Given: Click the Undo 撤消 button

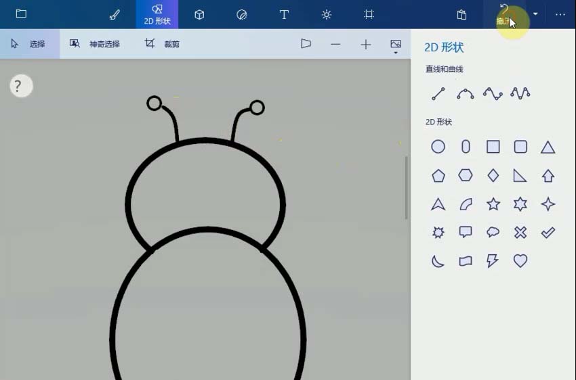Looking at the screenshot, I should [x=504, y=15].
